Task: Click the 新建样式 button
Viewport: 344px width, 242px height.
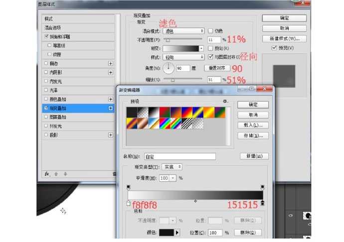Action: tap(284, 38)
